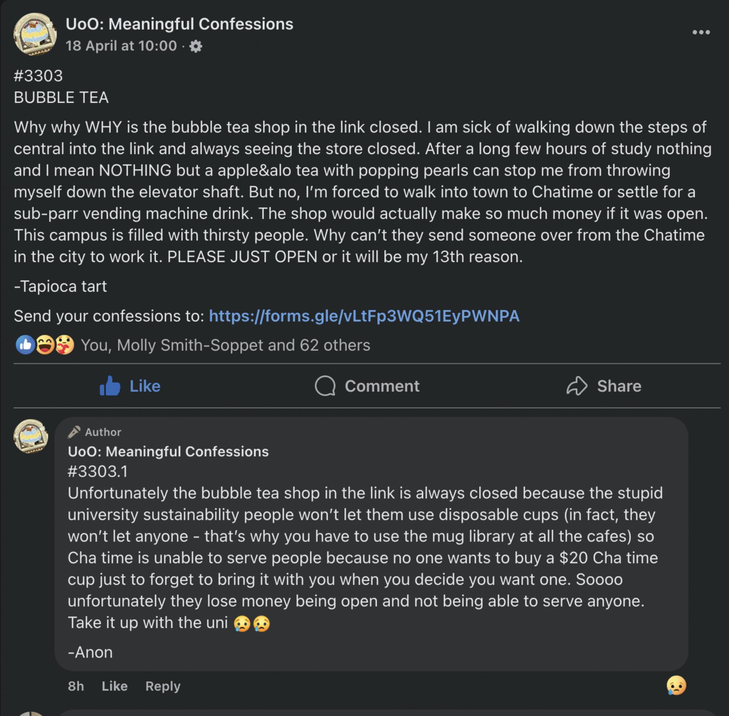Click the Care hug reaction icon
Screen dimensions: 729x716
coord(65,345)
